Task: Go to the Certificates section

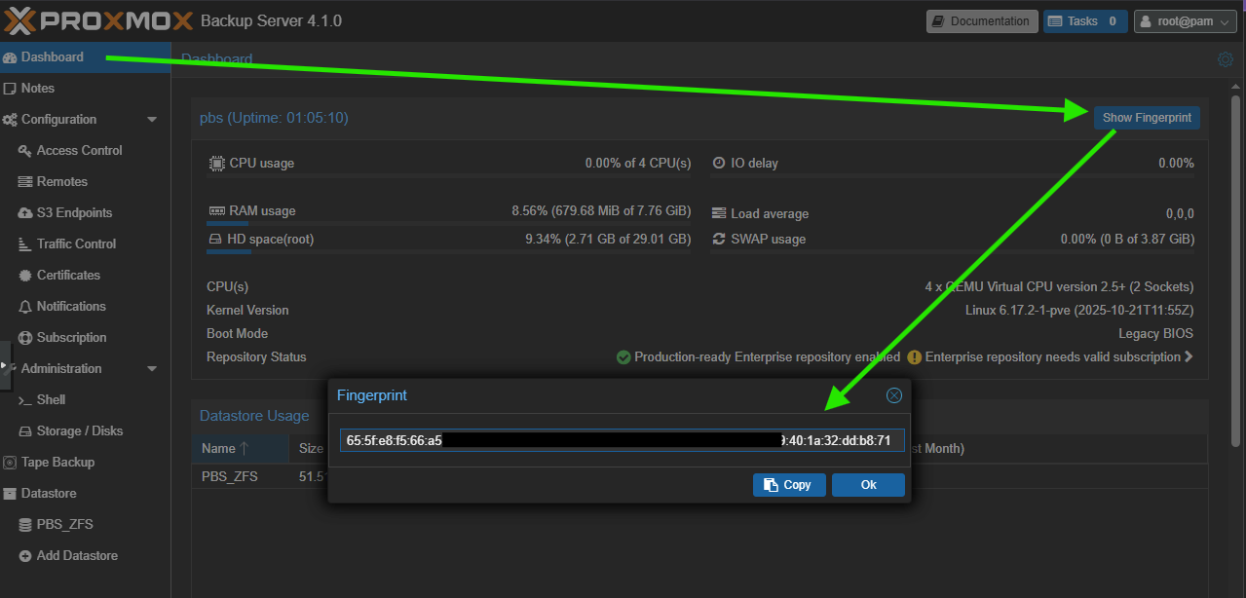Action: coord(68,275)
